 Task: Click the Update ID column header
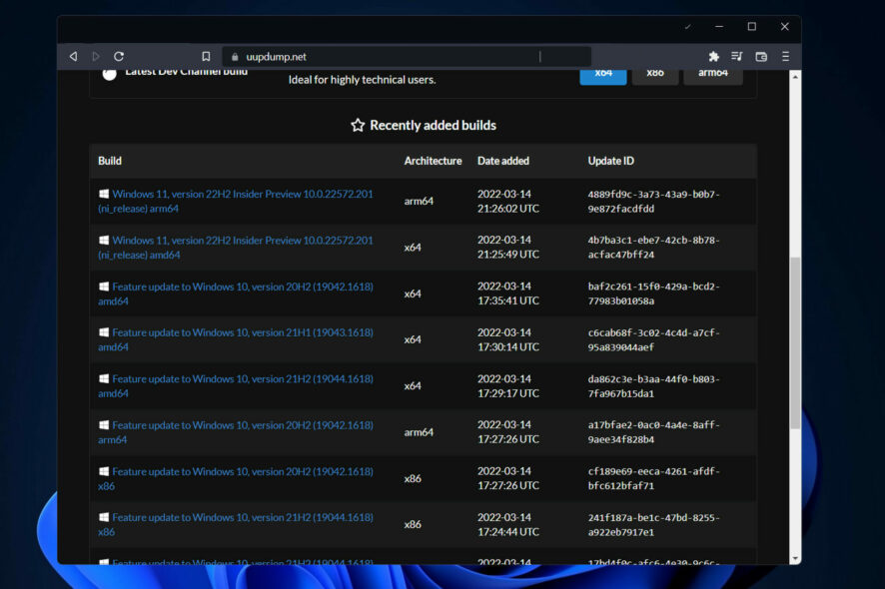(610, 161)
